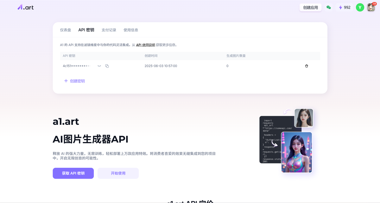Copy the 4c151 API key
Image resolution: width=380 pixels, height=203 pixels.
coord(107,66)
